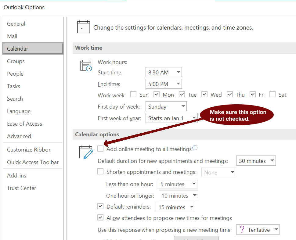Image resolution: width=296 pixels, height=240 pixels.
Task: Uncheck the Fri work week checkbox
Action: [x=253, y=94]
